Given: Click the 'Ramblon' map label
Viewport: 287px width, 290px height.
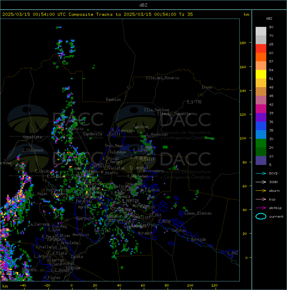Looking at the screenshot, I should (113, 100).
